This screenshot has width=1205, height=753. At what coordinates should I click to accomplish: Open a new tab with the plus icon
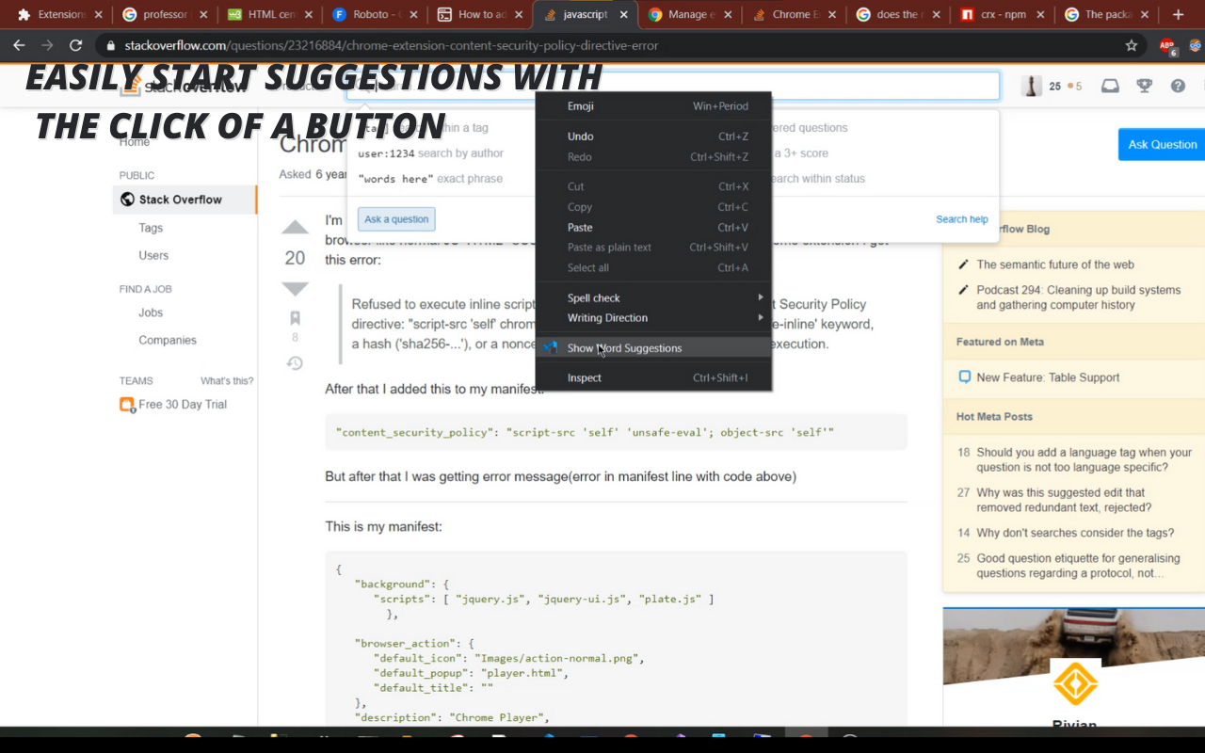1178,14
